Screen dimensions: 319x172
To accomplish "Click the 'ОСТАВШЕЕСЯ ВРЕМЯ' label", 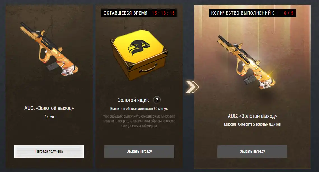I will tap(125, 13).
